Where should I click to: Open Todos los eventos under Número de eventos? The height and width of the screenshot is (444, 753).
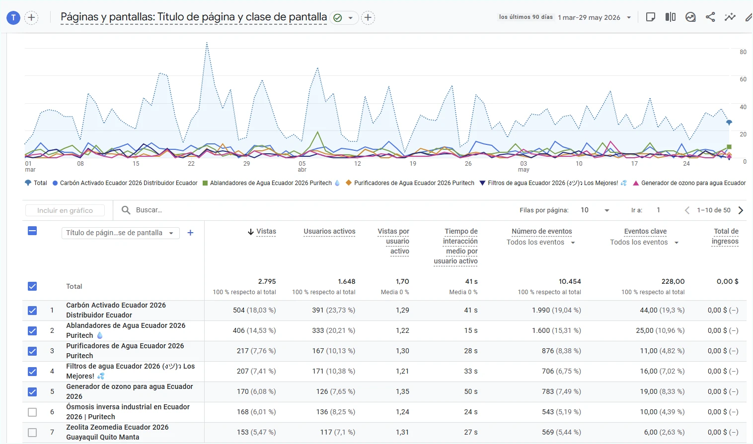click(541, 243)
